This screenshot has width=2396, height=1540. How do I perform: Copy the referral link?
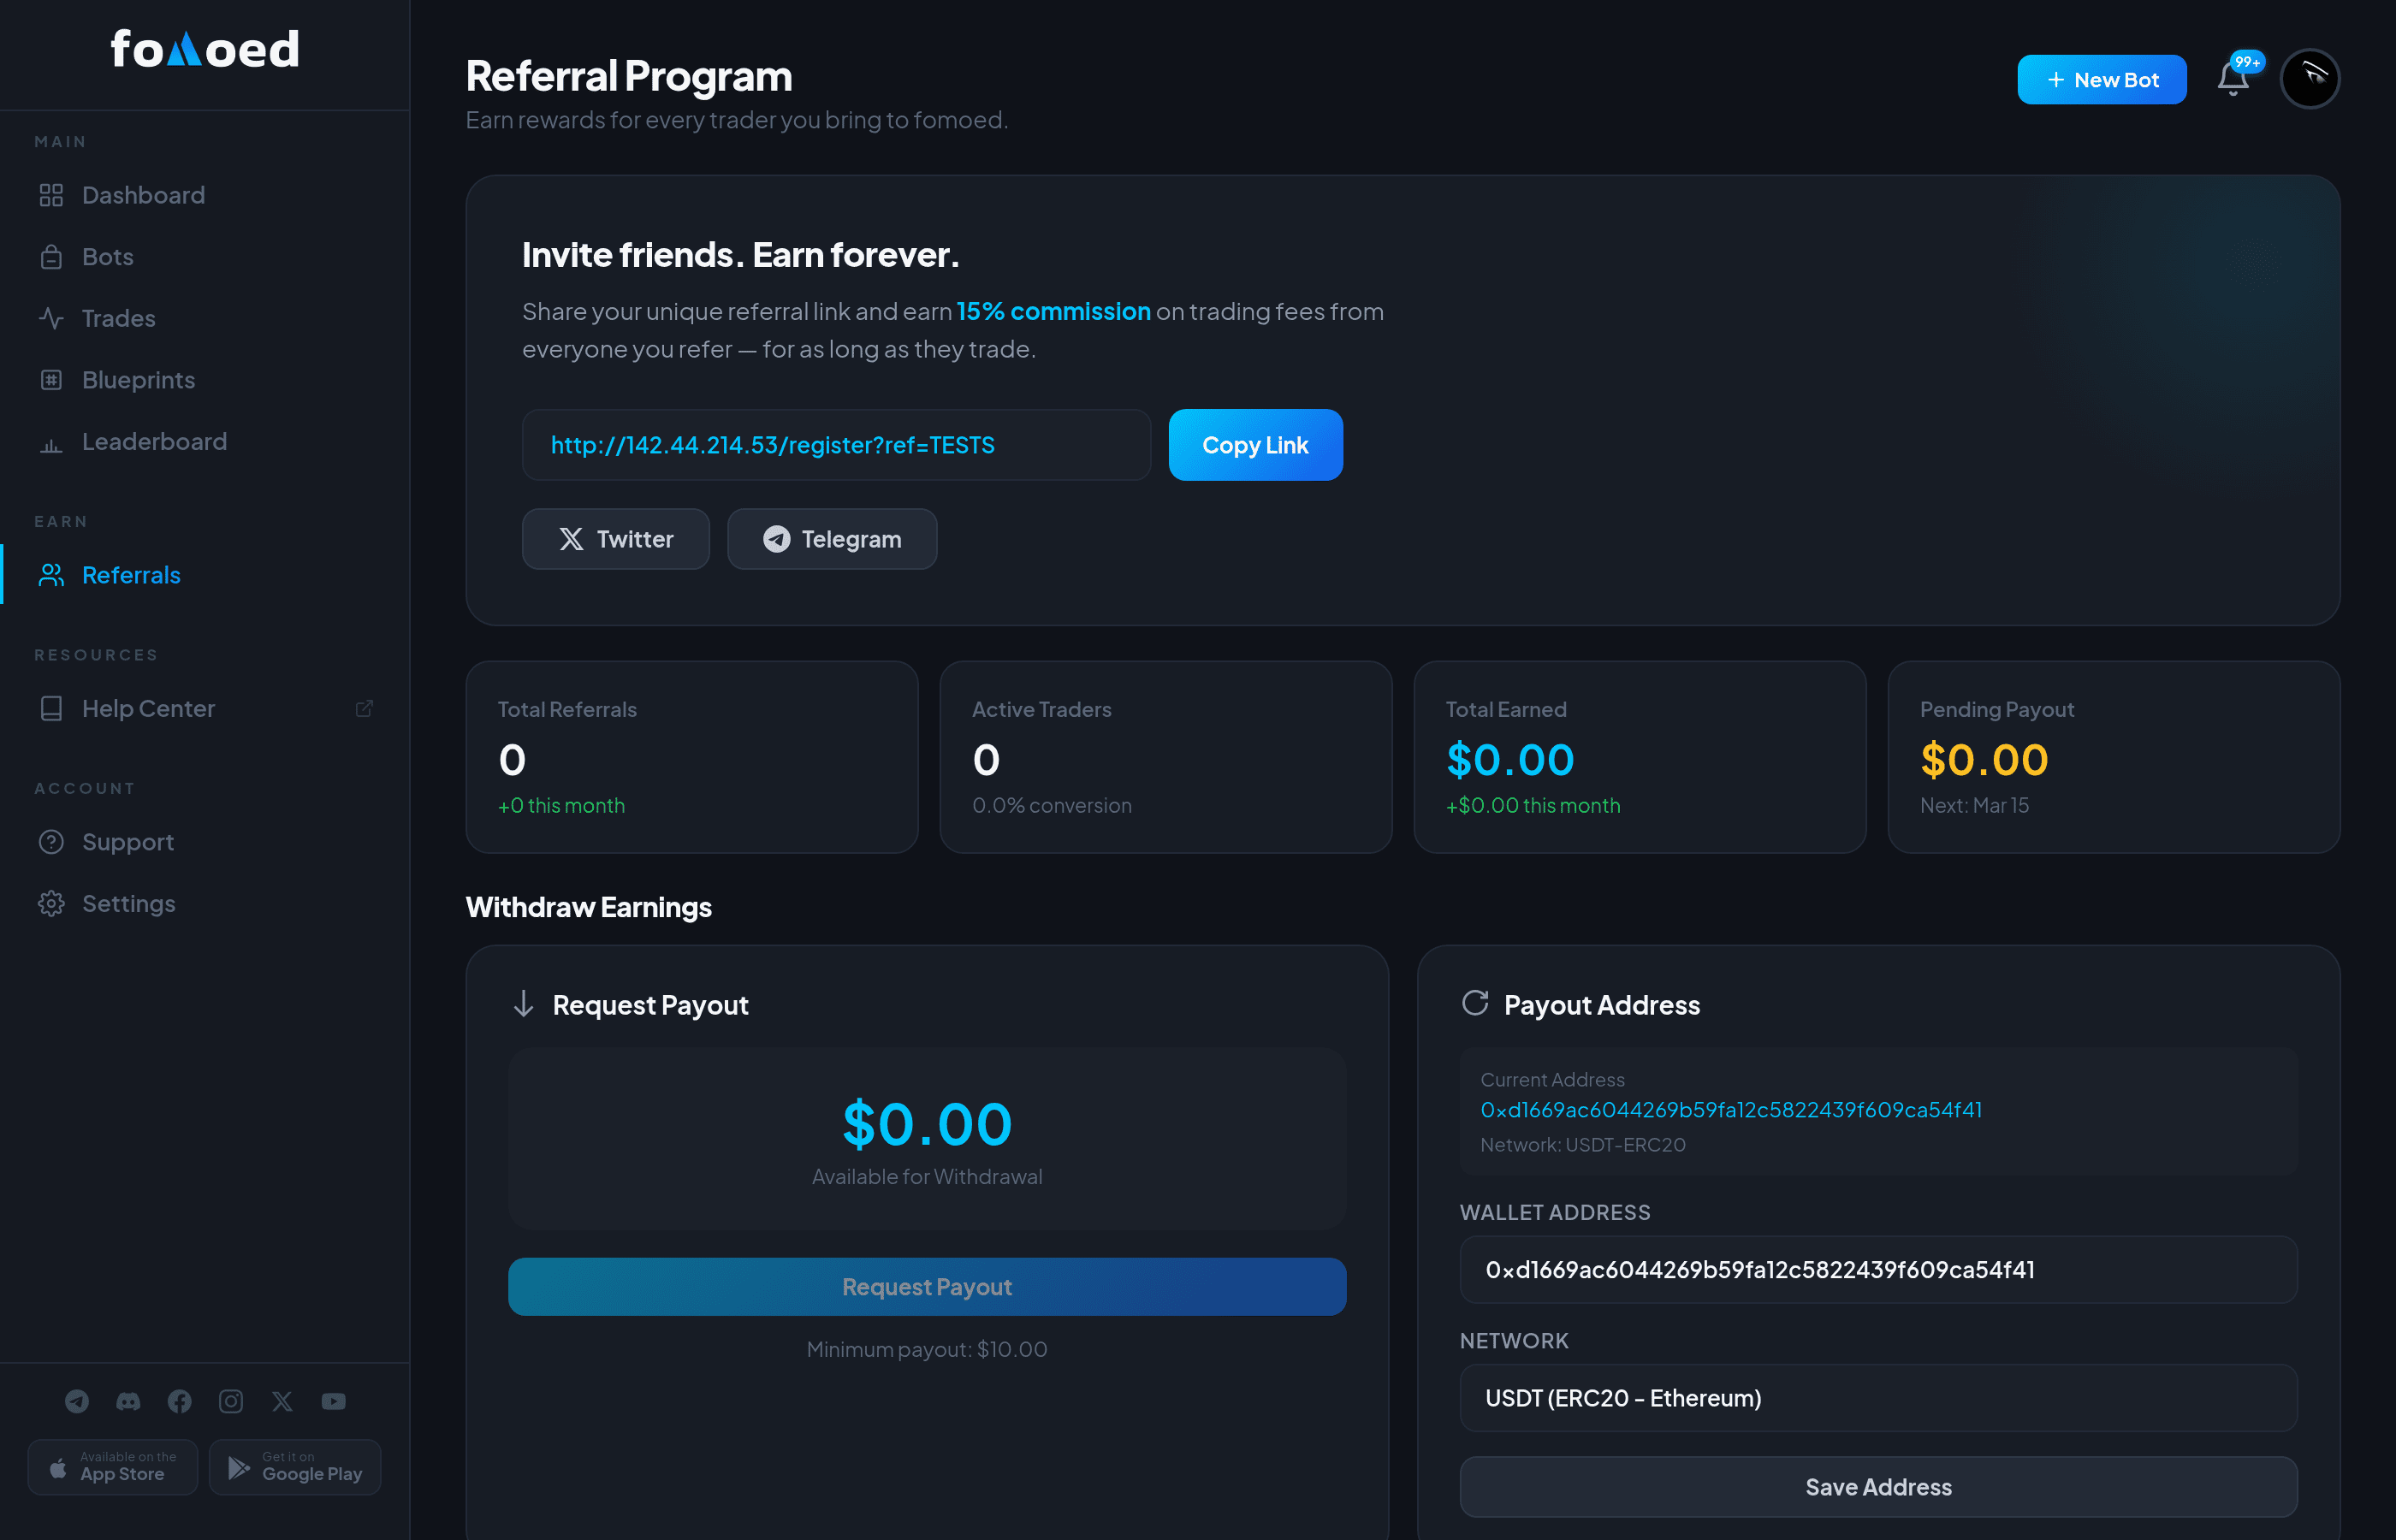tap(1255, 445)
